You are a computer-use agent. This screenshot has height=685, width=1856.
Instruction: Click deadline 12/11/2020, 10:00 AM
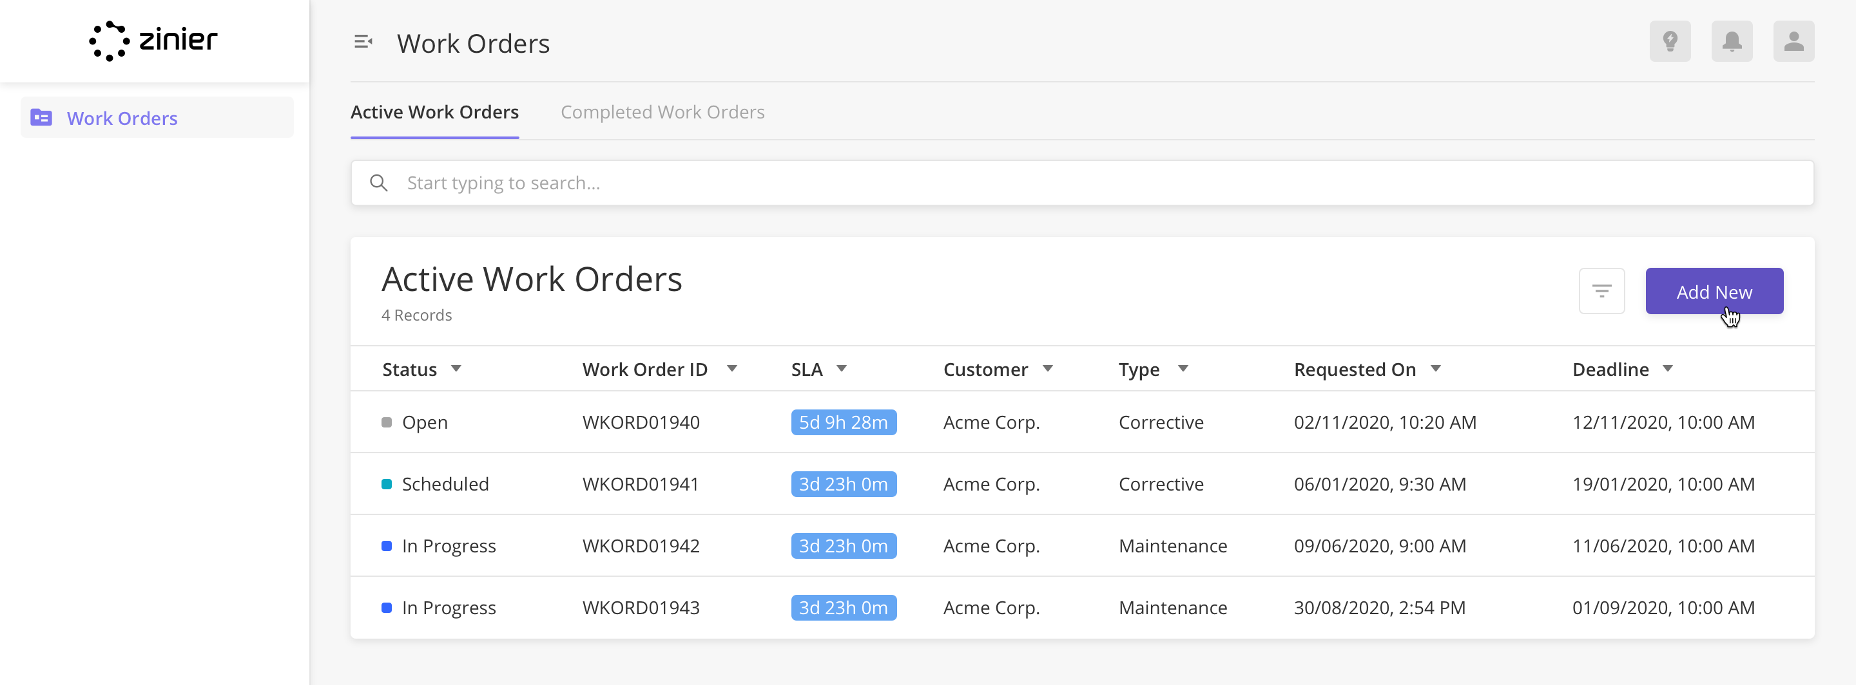coord(1663,422)
